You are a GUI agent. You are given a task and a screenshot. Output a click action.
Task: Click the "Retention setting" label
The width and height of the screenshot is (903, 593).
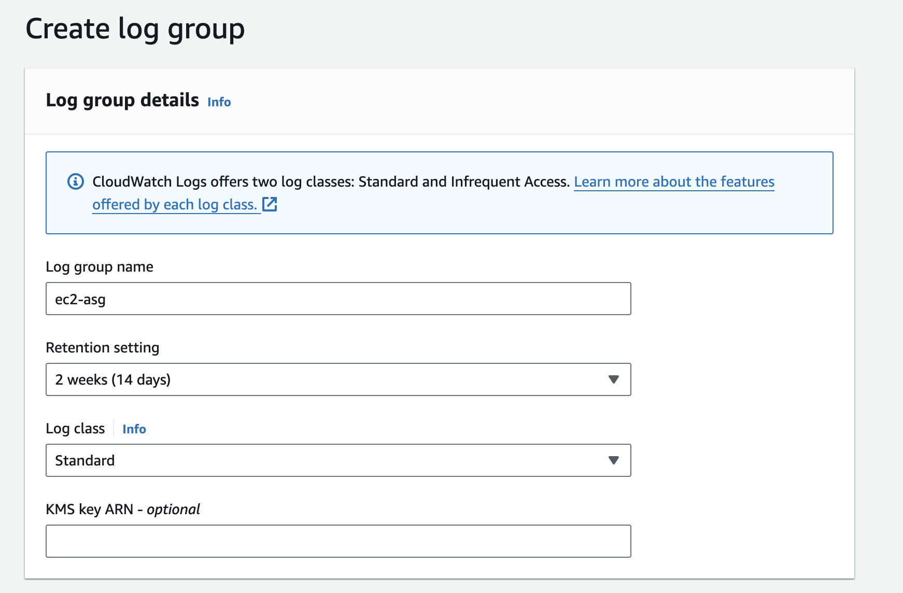102,348
